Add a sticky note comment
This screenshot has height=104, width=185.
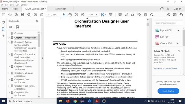pyautogui.click(x=120, y=15)
